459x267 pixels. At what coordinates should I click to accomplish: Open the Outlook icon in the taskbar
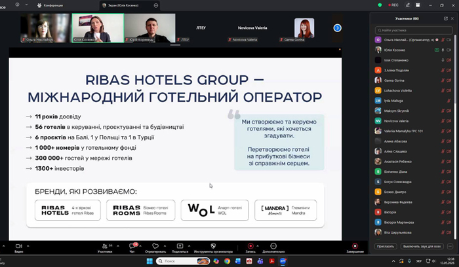pos(238,261)
